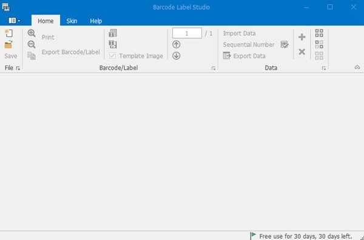
Task: Switch to the Skin tab
Action: tap(72, 21)
